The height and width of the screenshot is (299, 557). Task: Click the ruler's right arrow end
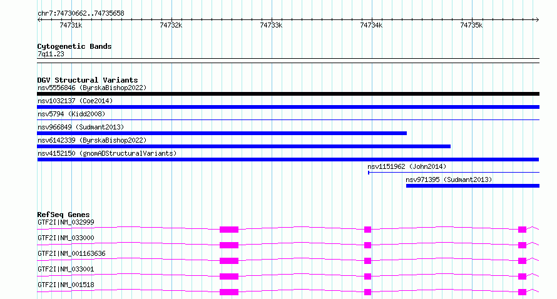[538, 19]
